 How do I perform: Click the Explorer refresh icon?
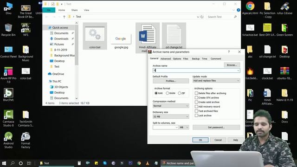point(202,17)
